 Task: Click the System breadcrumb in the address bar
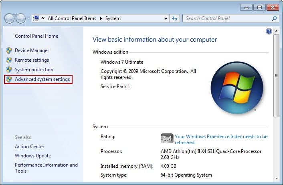(x=113, y=18)
